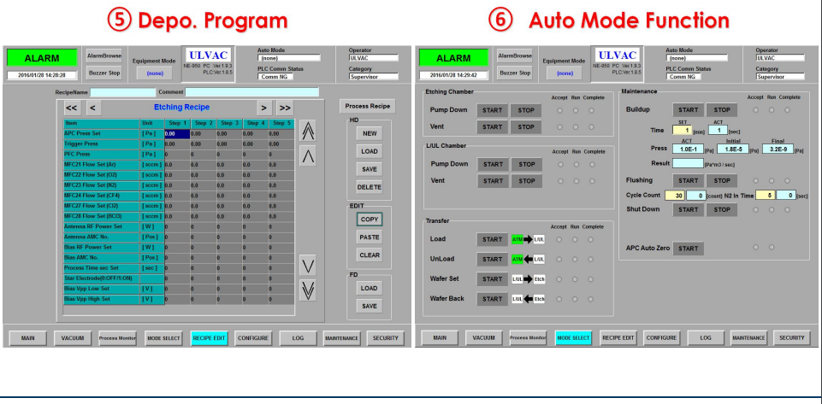
Task: Select APC Press Set Step 1 cell
Action: [x=175, y=133]
